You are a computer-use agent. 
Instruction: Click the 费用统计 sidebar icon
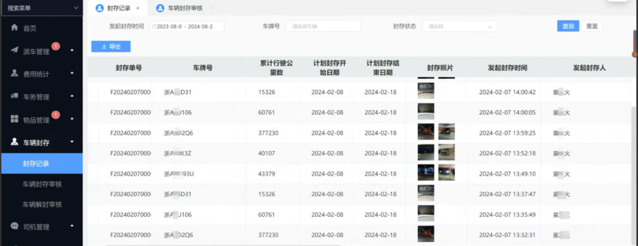pos(15,73)
